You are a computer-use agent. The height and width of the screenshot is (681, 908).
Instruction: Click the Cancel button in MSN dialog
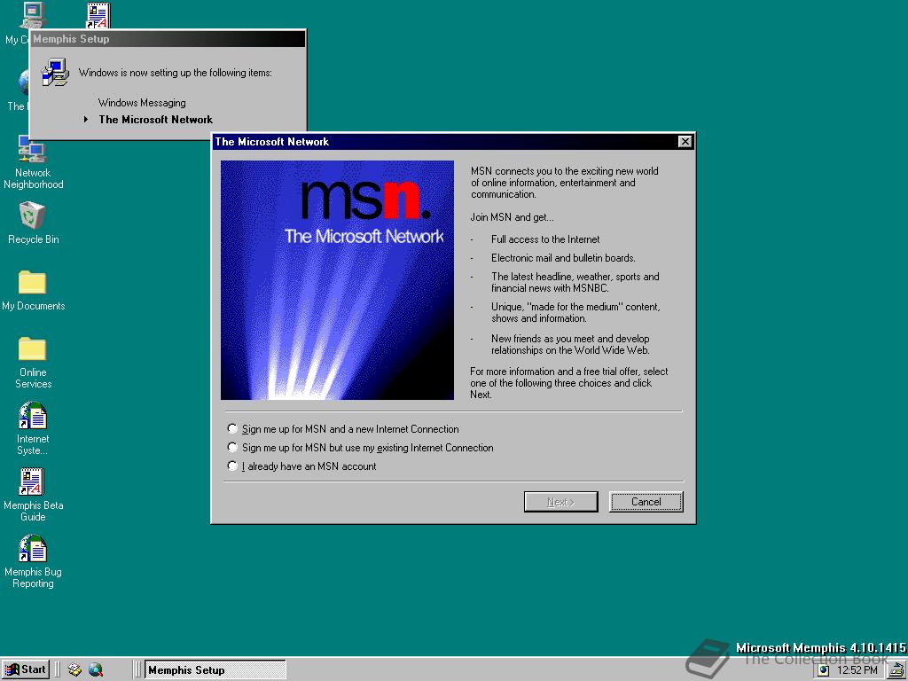(646, 502)
